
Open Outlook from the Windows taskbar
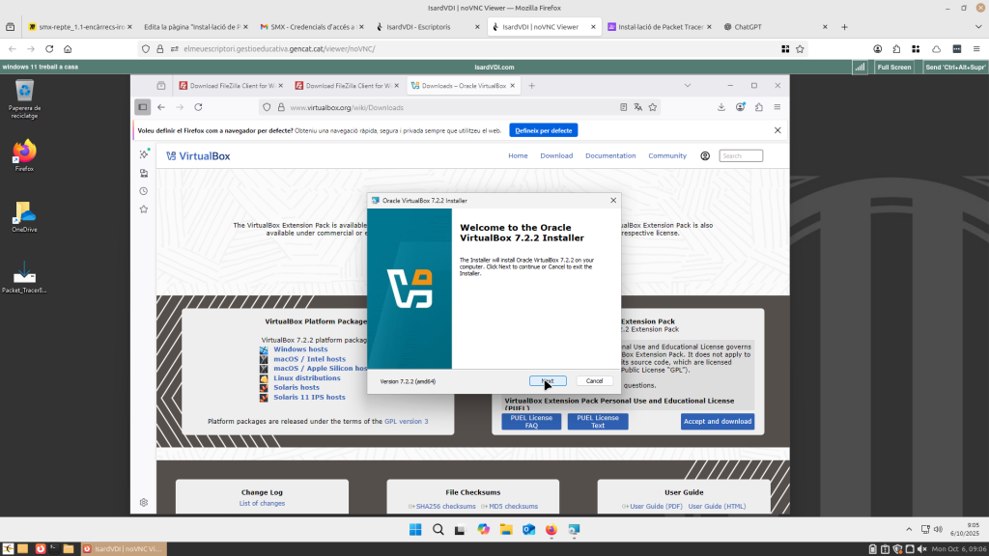528,530
